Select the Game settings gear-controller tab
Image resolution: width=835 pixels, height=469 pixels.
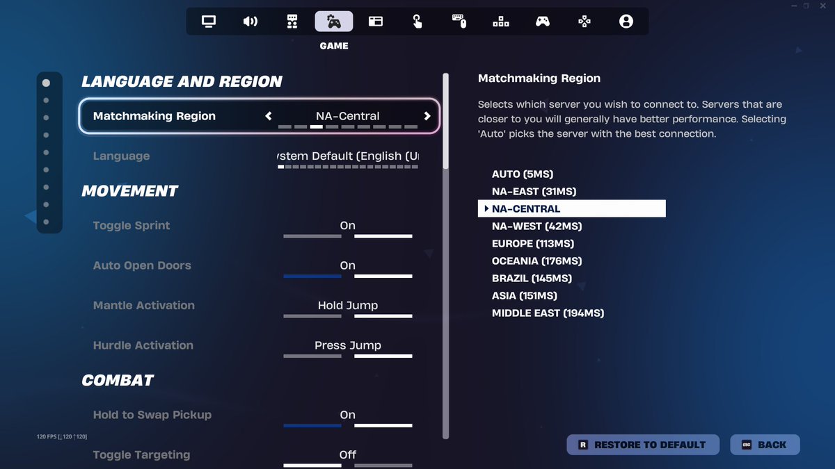click(334, 22)
